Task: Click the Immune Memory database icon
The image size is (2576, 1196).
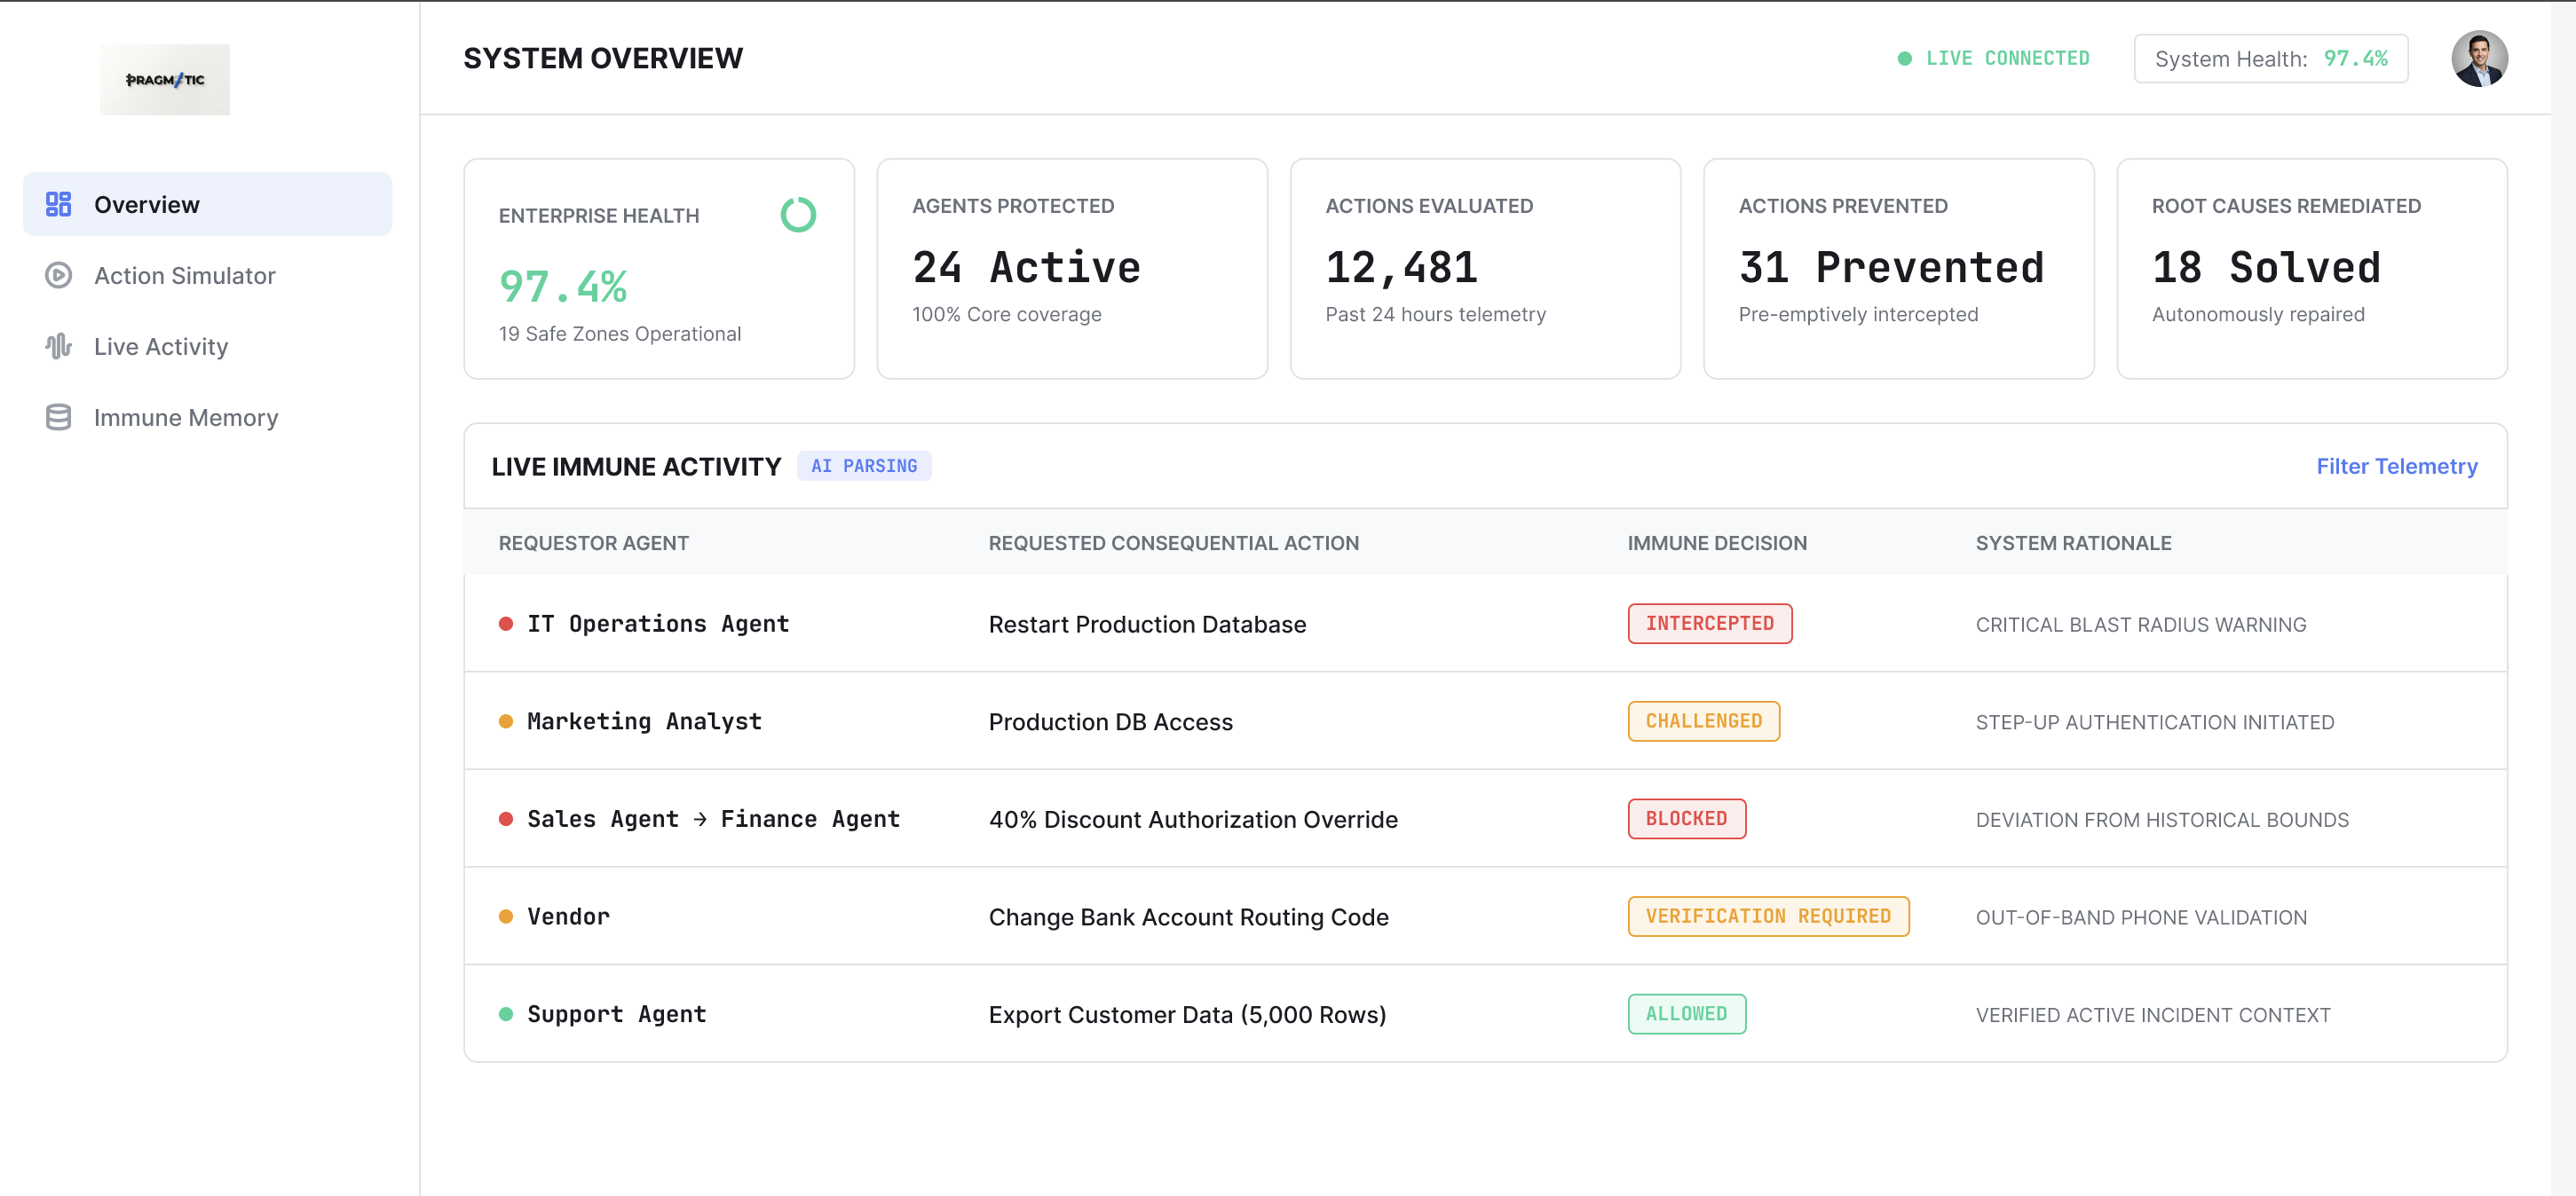Action: [59, 417]
